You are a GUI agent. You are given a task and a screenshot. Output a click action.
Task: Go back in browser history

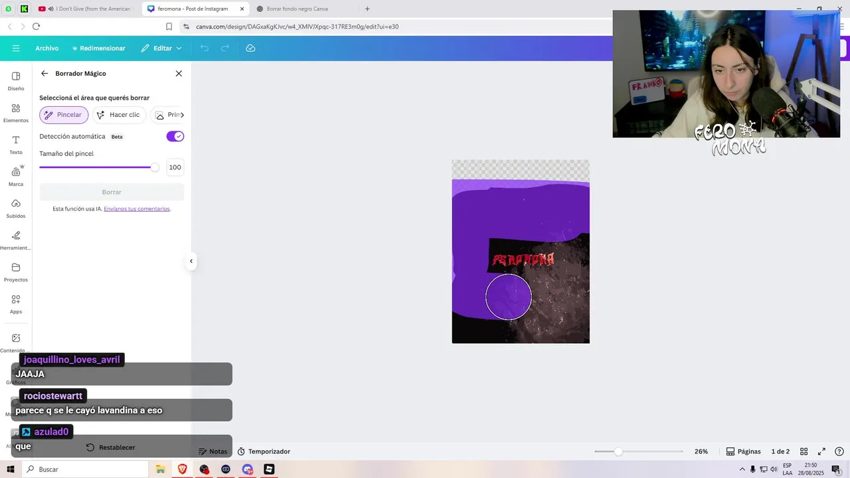click(x=9, y=27)
